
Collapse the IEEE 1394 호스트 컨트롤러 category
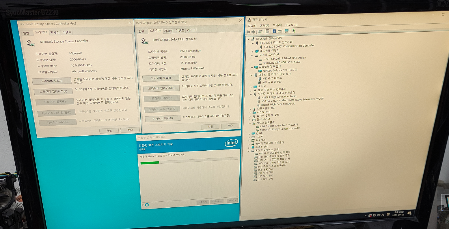coord(253,43)
